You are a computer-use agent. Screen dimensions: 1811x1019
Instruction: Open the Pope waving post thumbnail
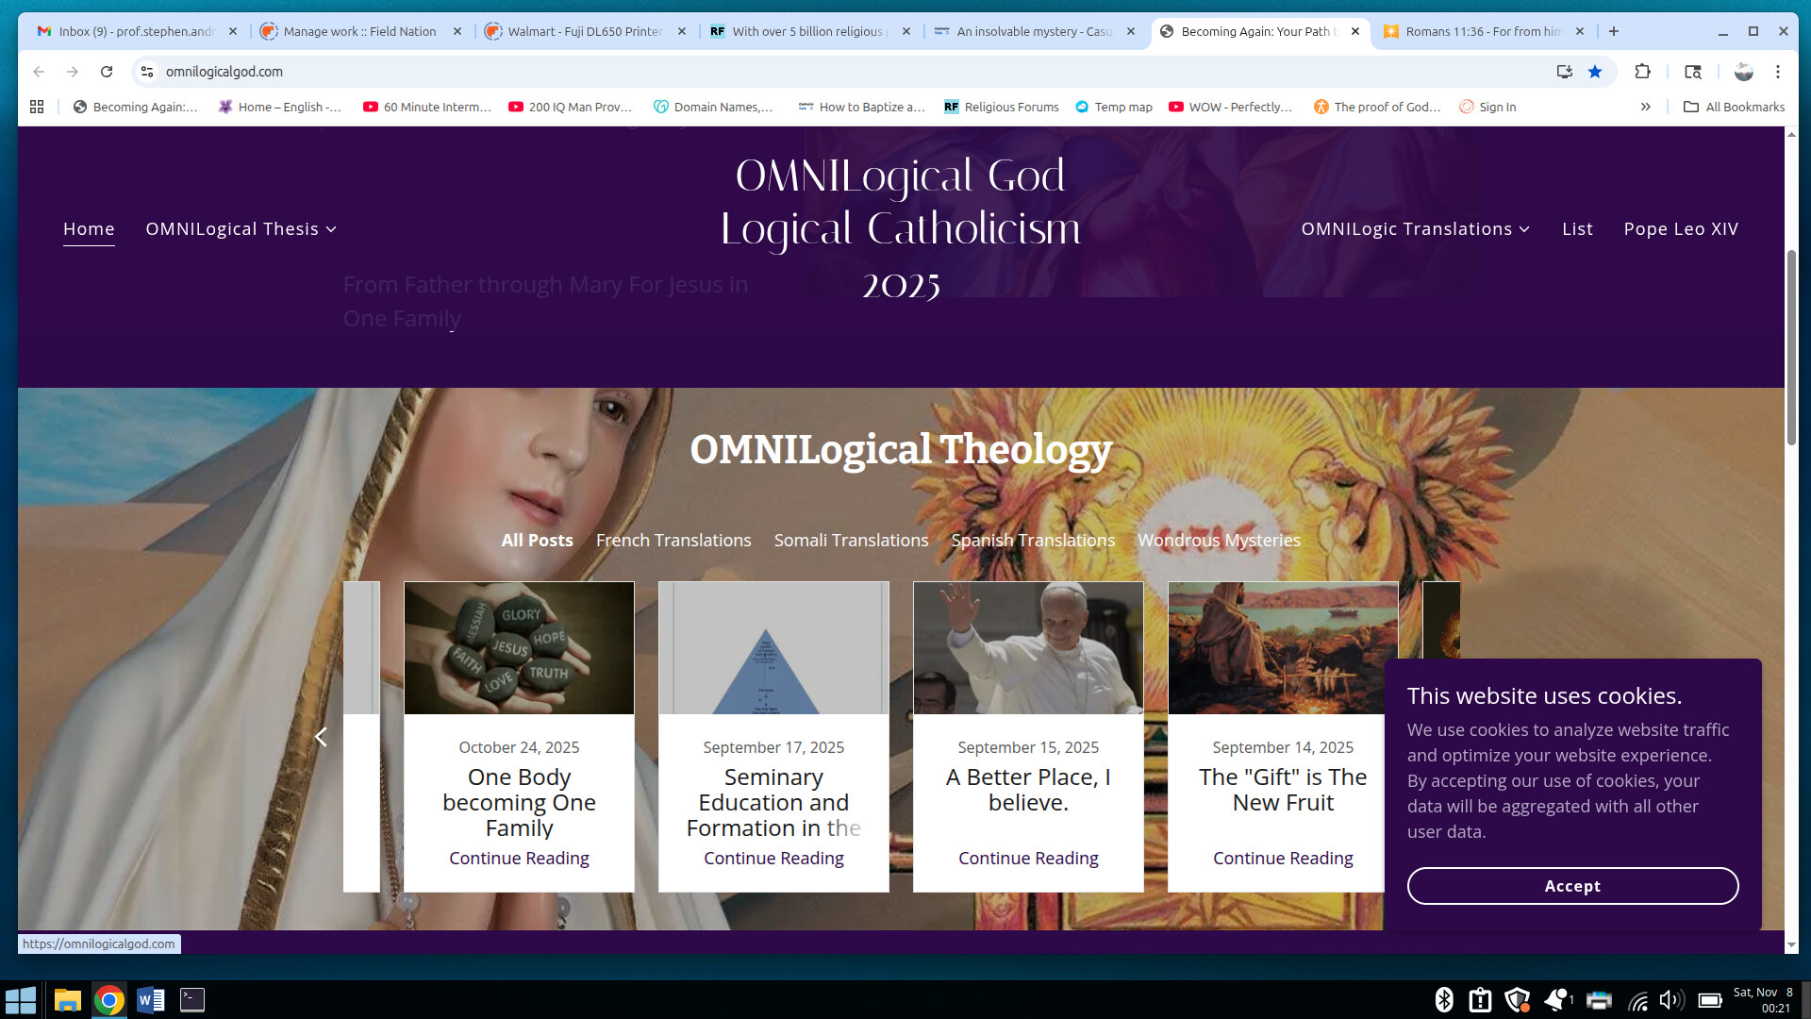pos(1028,648)
